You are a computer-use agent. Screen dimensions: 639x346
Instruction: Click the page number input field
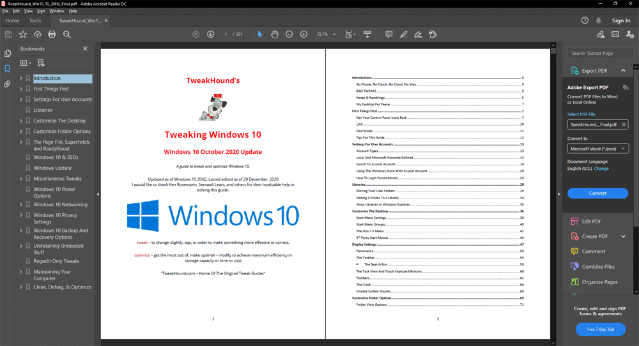[226, 34]
